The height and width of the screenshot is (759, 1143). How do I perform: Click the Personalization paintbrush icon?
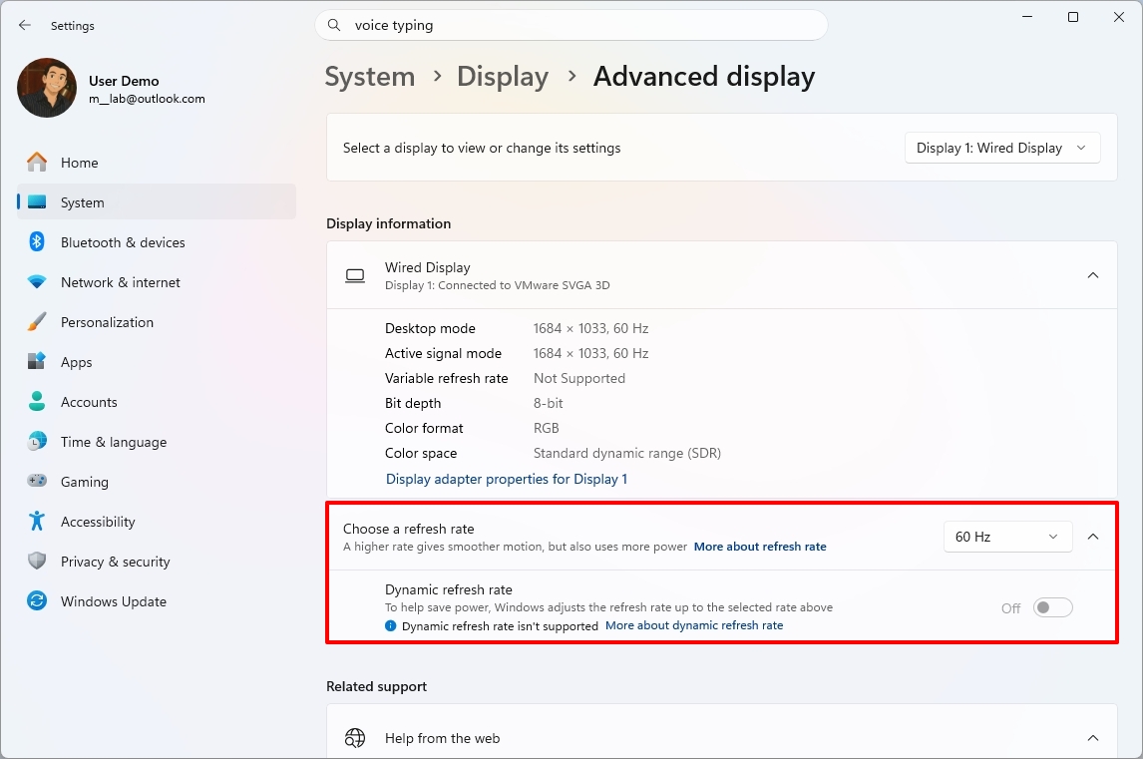pyautogui.click(x=37, y=321)
